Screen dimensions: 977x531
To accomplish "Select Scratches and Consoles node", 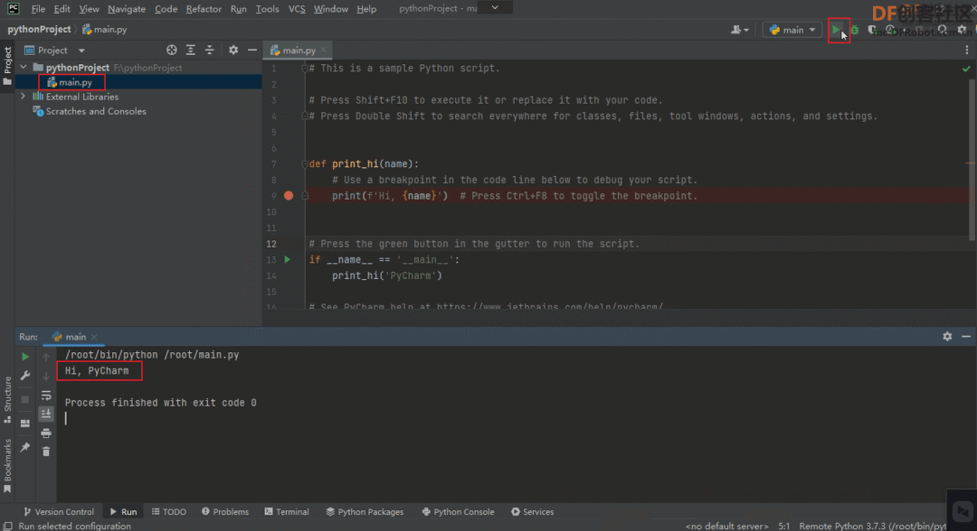I will 96,111.
